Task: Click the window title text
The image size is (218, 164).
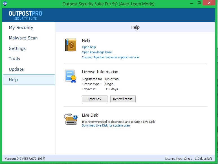Action: (109, 4)
